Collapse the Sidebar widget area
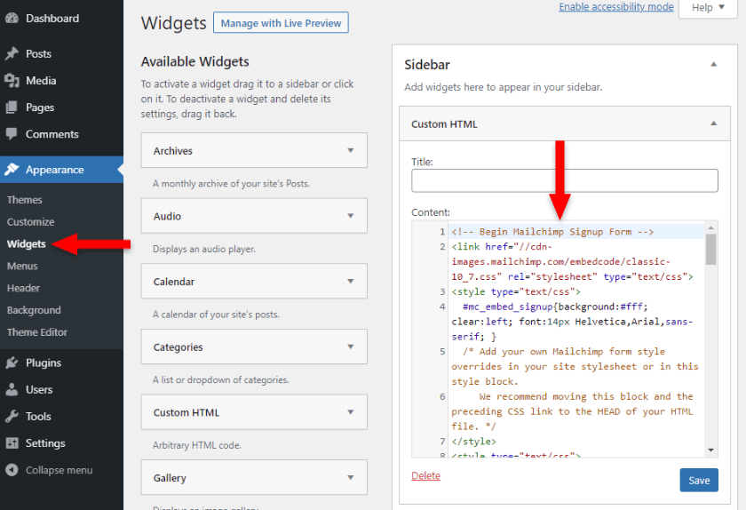 point(714,64)
